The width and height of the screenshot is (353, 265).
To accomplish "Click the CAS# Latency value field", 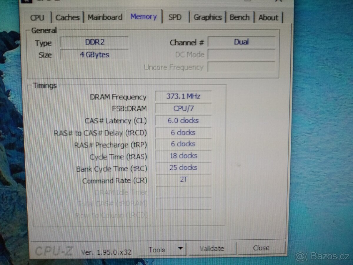I will (183, 120).
